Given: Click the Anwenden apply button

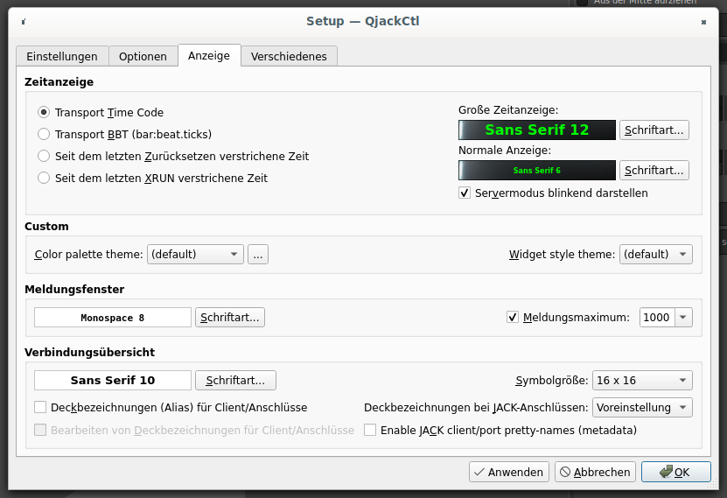Looking at the screenshot, I should (x=509, y=472).
